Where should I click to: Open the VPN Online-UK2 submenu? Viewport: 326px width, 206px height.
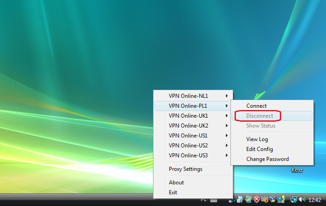coord(193,126)
